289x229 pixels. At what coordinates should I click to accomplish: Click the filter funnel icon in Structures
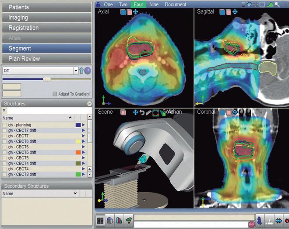coord(4,111)
